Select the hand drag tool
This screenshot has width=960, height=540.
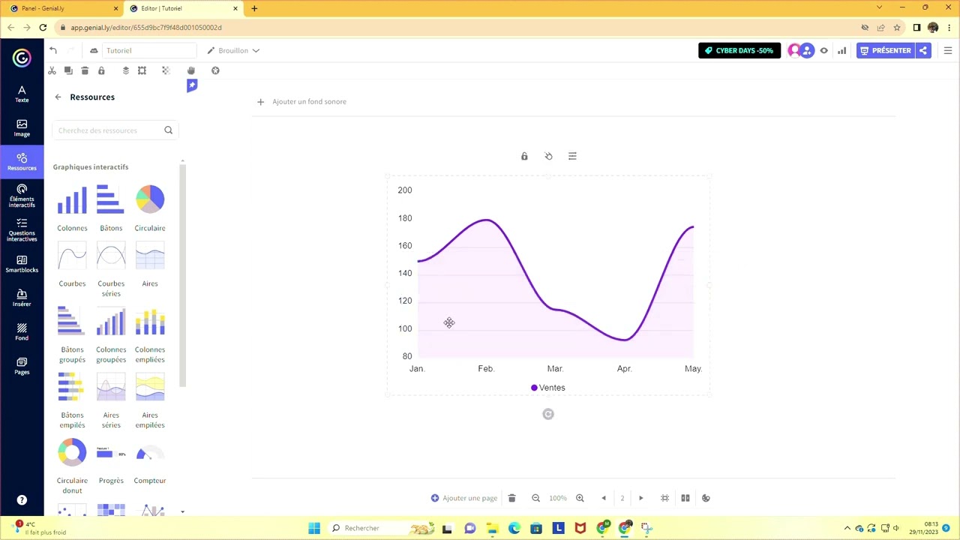click(x=190, y=70)
